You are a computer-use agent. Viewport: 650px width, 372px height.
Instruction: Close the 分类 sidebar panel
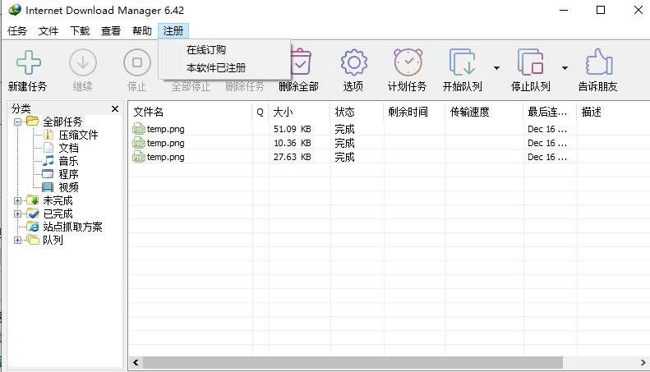[x=115, y=108]
